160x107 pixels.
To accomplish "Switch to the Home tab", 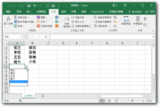I will 19,12.
